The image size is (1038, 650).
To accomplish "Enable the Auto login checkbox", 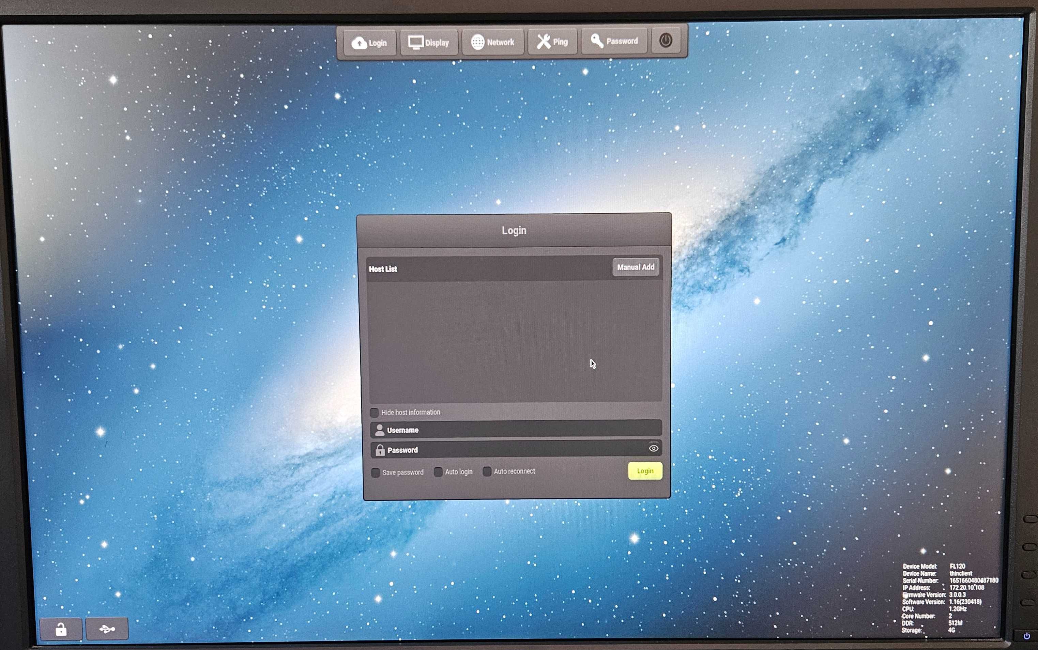I will click(438, 472).
